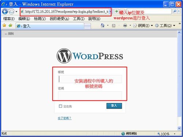Open the 我的最愛(A) menu
Screen dimensions: 183x137
coord(59,19)
